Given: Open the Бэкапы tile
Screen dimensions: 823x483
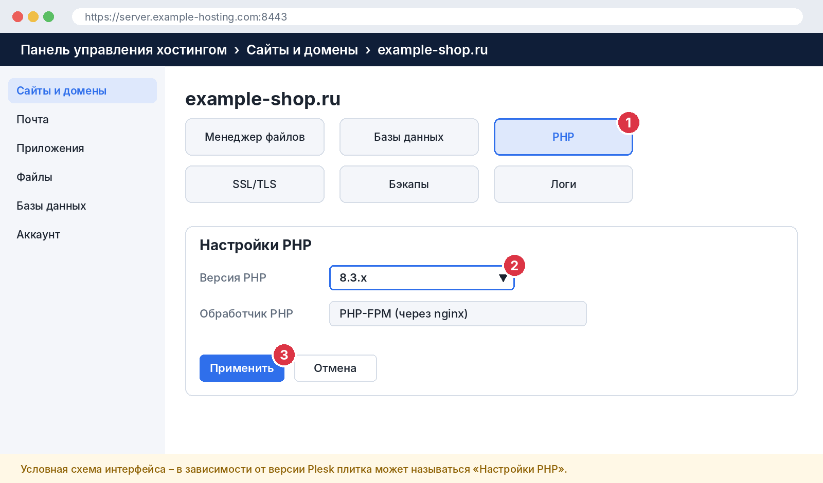Looking at the screenshot, I should coord(409,184).
